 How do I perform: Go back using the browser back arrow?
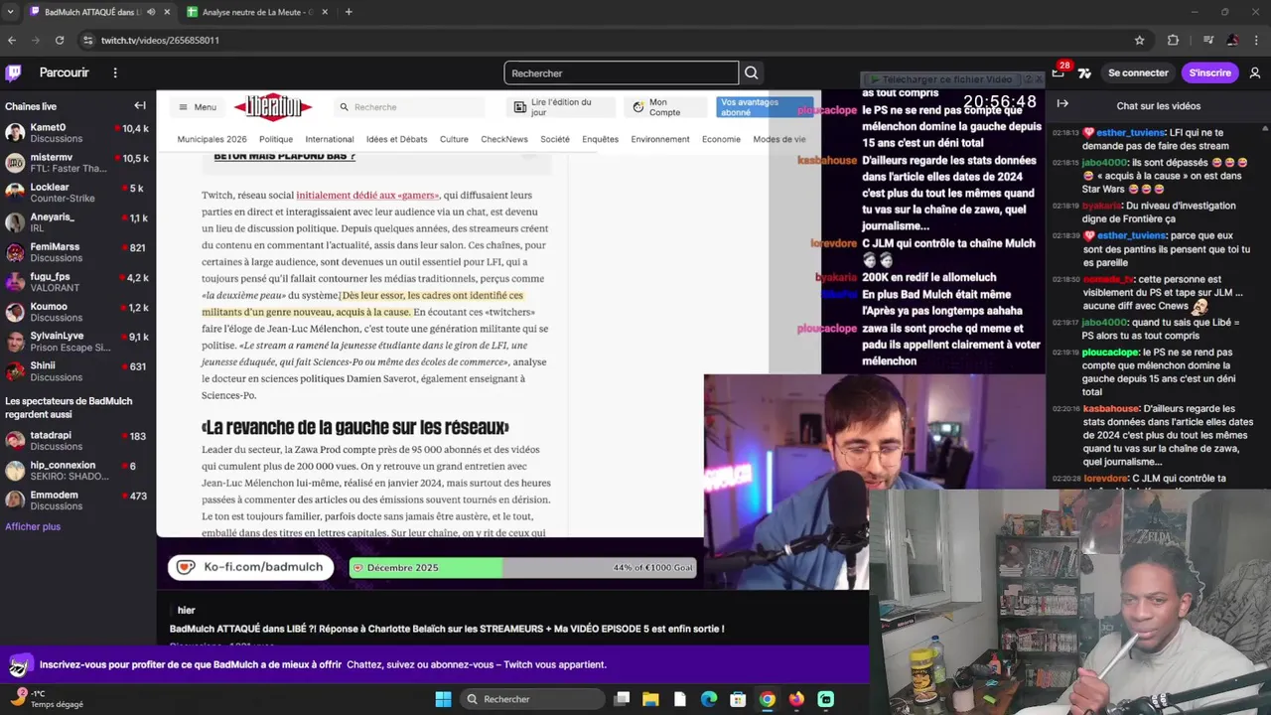12,40
